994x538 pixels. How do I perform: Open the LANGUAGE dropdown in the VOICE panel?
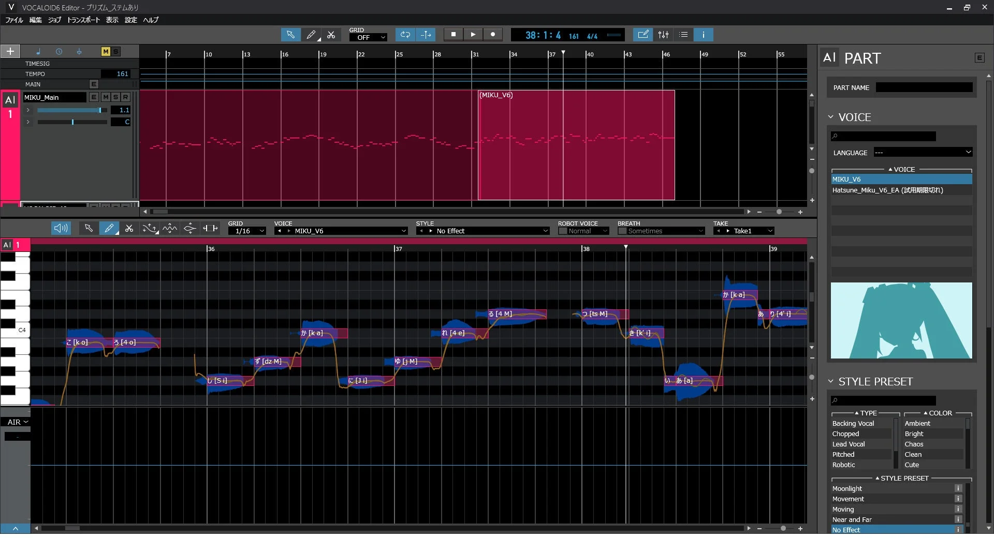point(923,152)
